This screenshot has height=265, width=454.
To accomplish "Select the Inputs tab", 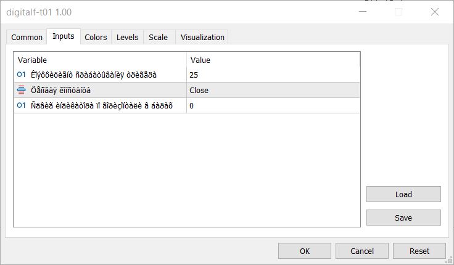I will click(x=64, y=36).
